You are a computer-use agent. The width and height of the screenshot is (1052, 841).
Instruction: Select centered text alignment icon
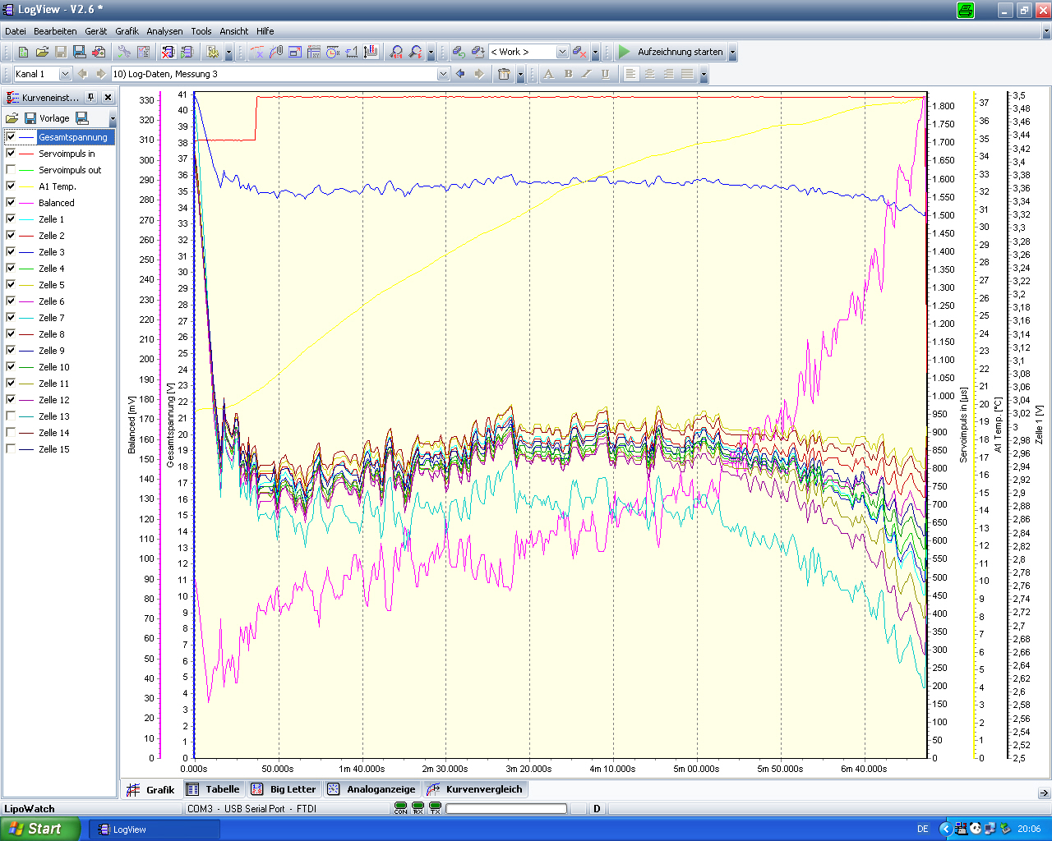click(x=649, y=74)
